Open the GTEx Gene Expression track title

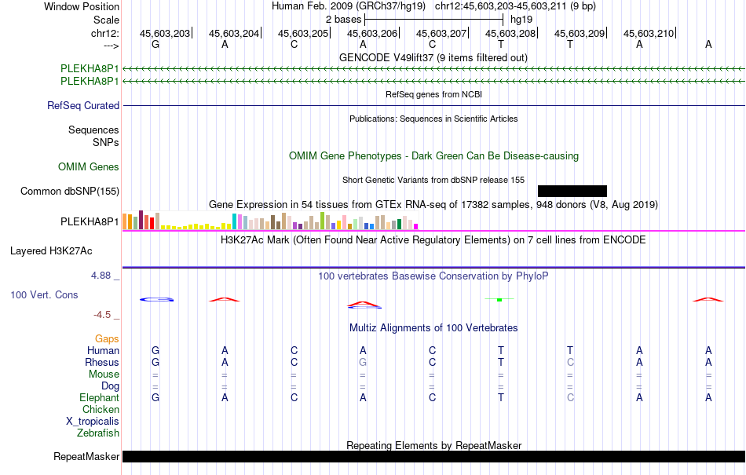click(x=433, y=204)
